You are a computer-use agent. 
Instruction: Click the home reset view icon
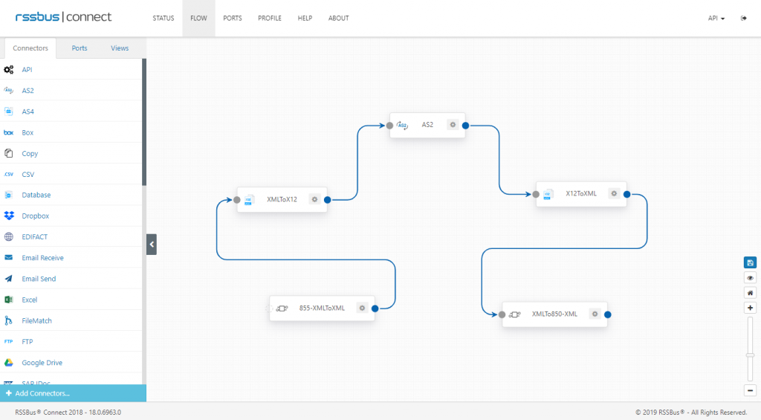[750, 293]
